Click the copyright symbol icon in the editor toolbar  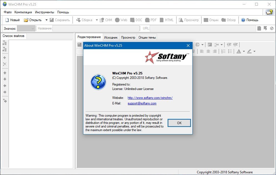[198, 45]
